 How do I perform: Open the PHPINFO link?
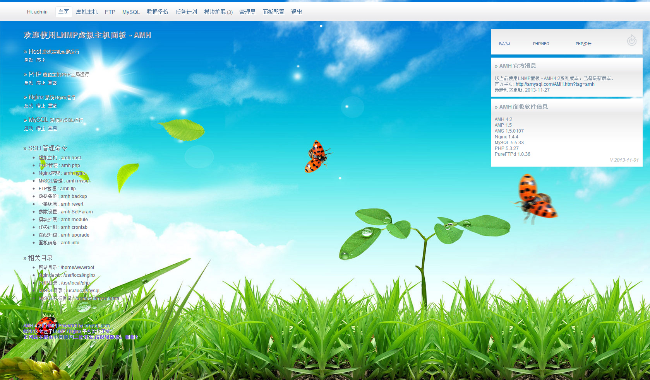(x=541, y=44)
